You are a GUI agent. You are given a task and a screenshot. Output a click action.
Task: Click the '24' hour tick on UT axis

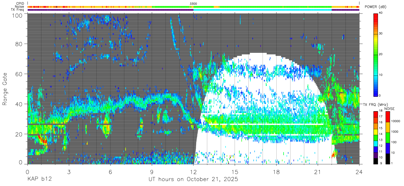pos(359,172)
